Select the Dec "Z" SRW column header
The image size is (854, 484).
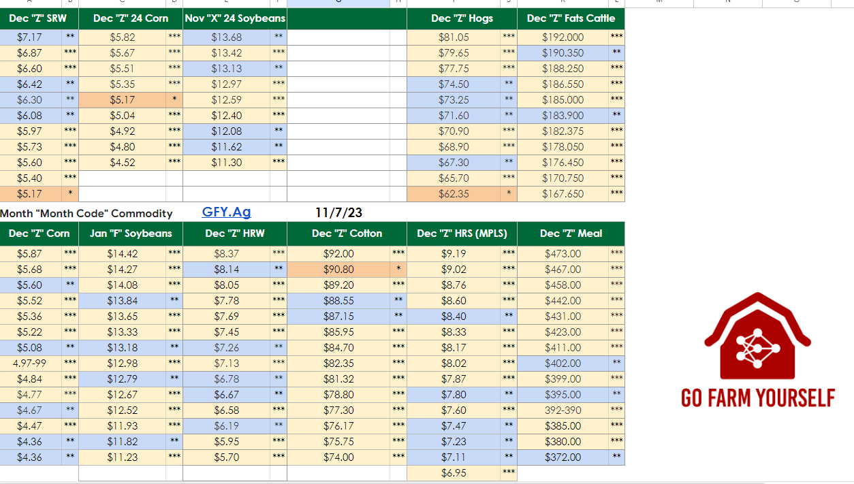click(x=38, y=18)
